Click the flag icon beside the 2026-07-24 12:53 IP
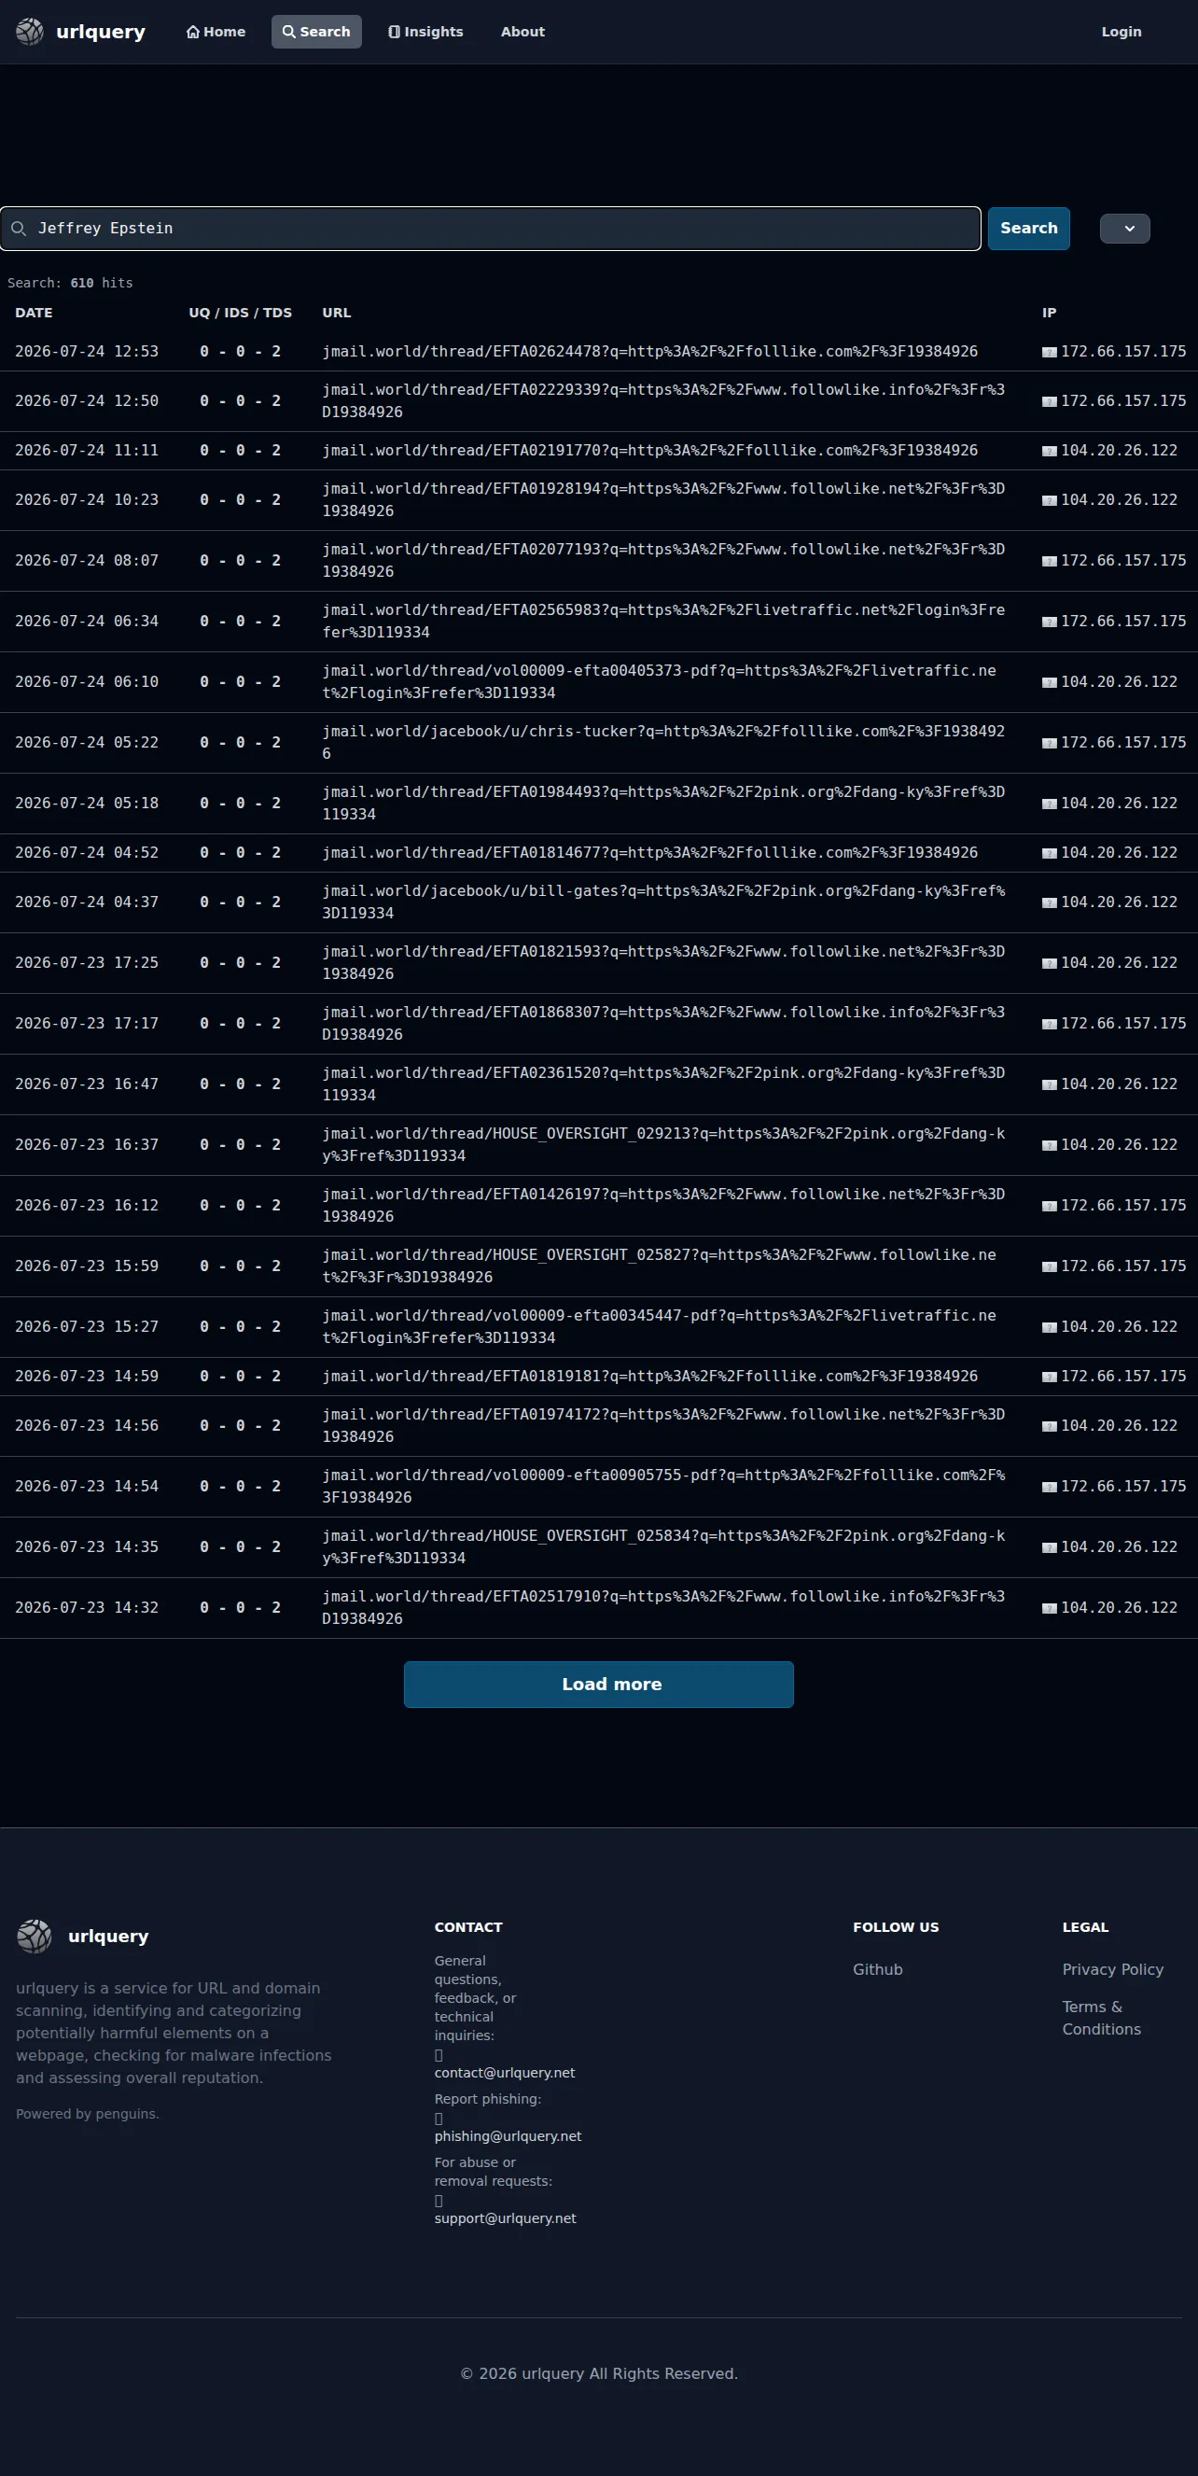This screenshot has width=1198, height=2476. [1049, 353]
